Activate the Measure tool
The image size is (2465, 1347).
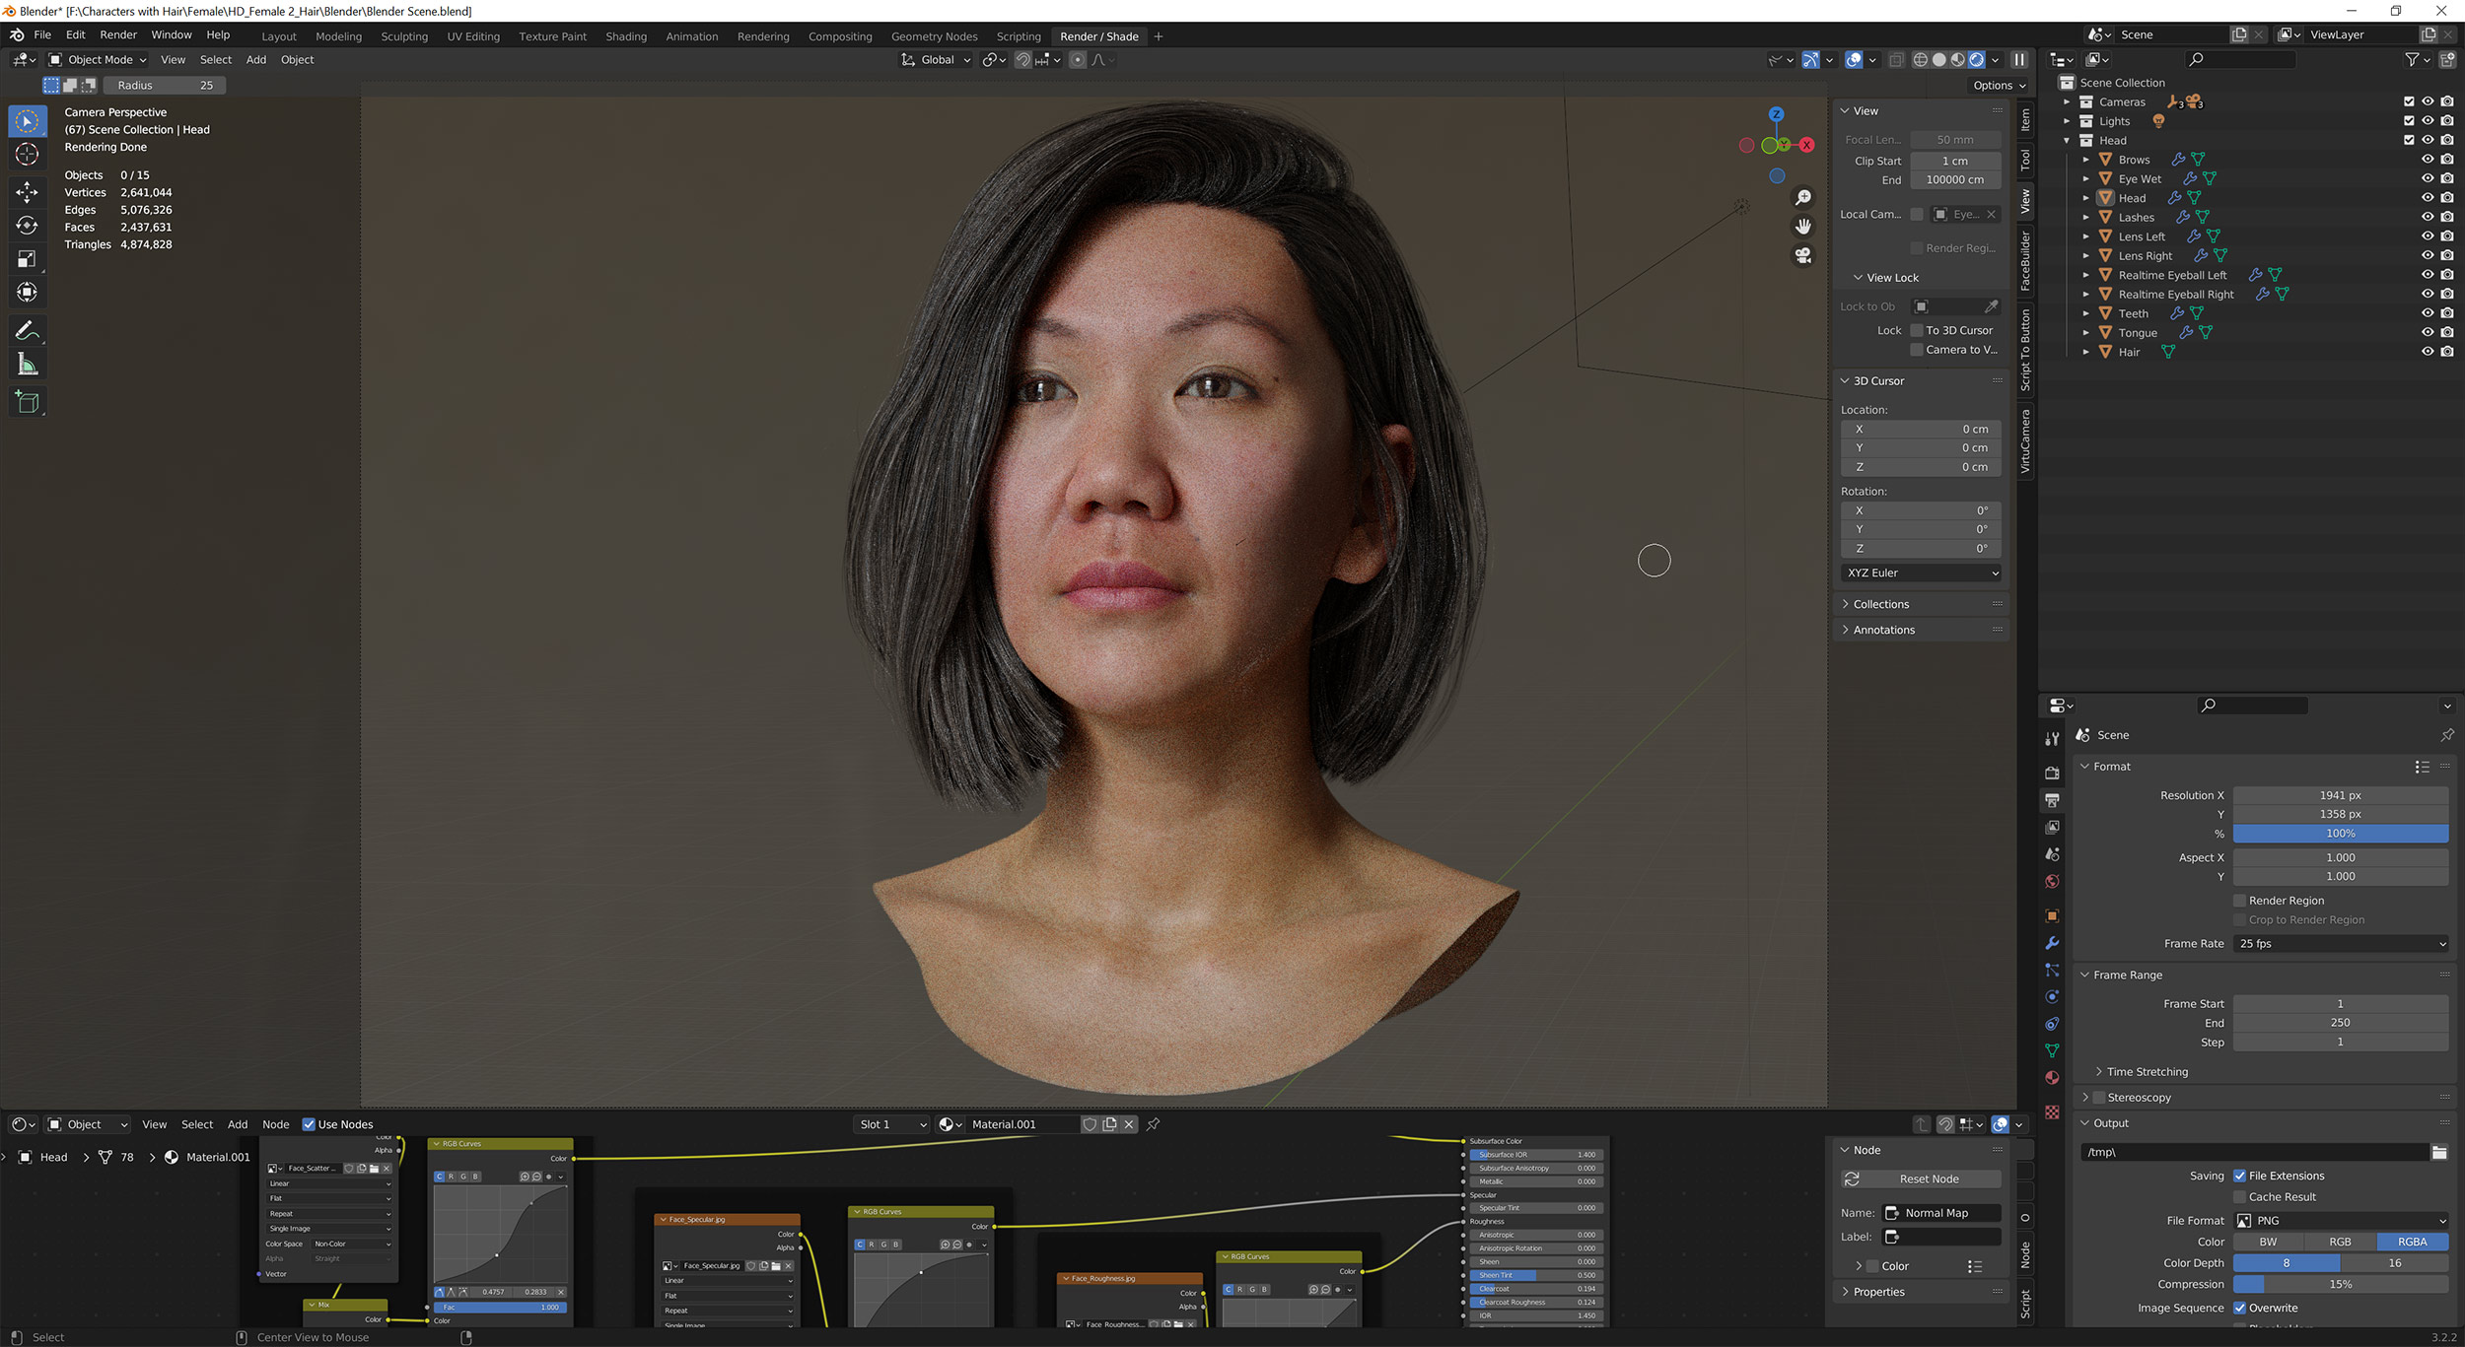pos(27,363)
